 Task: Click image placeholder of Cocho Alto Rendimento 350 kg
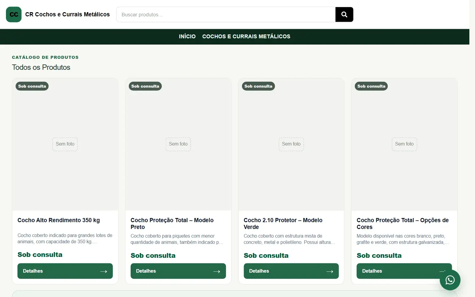pos(65,144)
